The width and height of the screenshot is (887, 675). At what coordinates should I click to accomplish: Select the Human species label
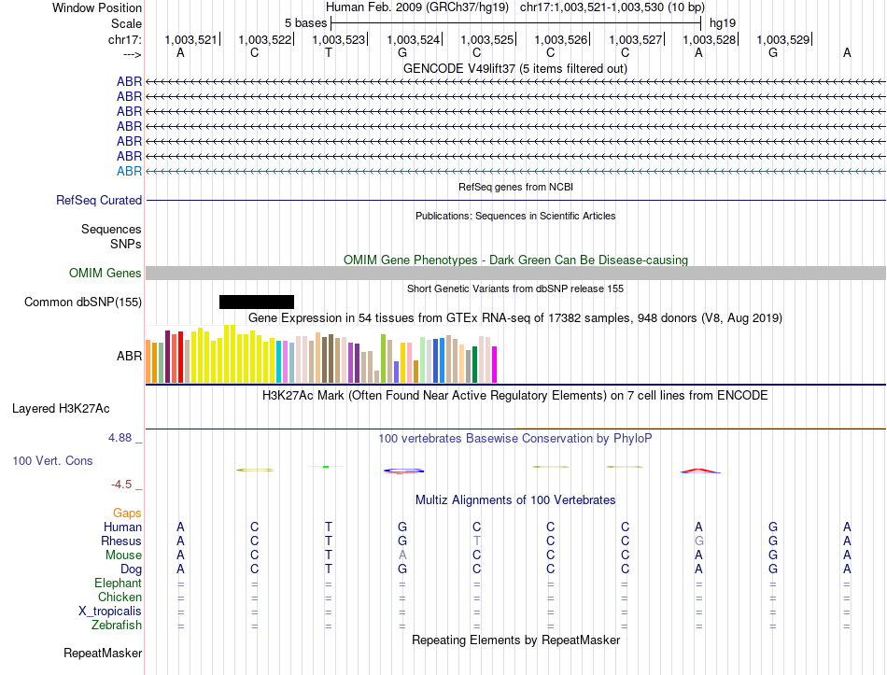click(x=122, y=527)
